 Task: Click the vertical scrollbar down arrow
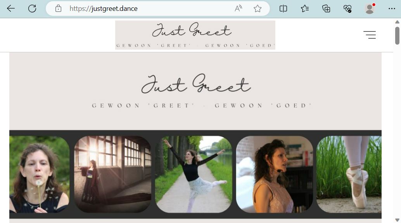coord(397,219)
